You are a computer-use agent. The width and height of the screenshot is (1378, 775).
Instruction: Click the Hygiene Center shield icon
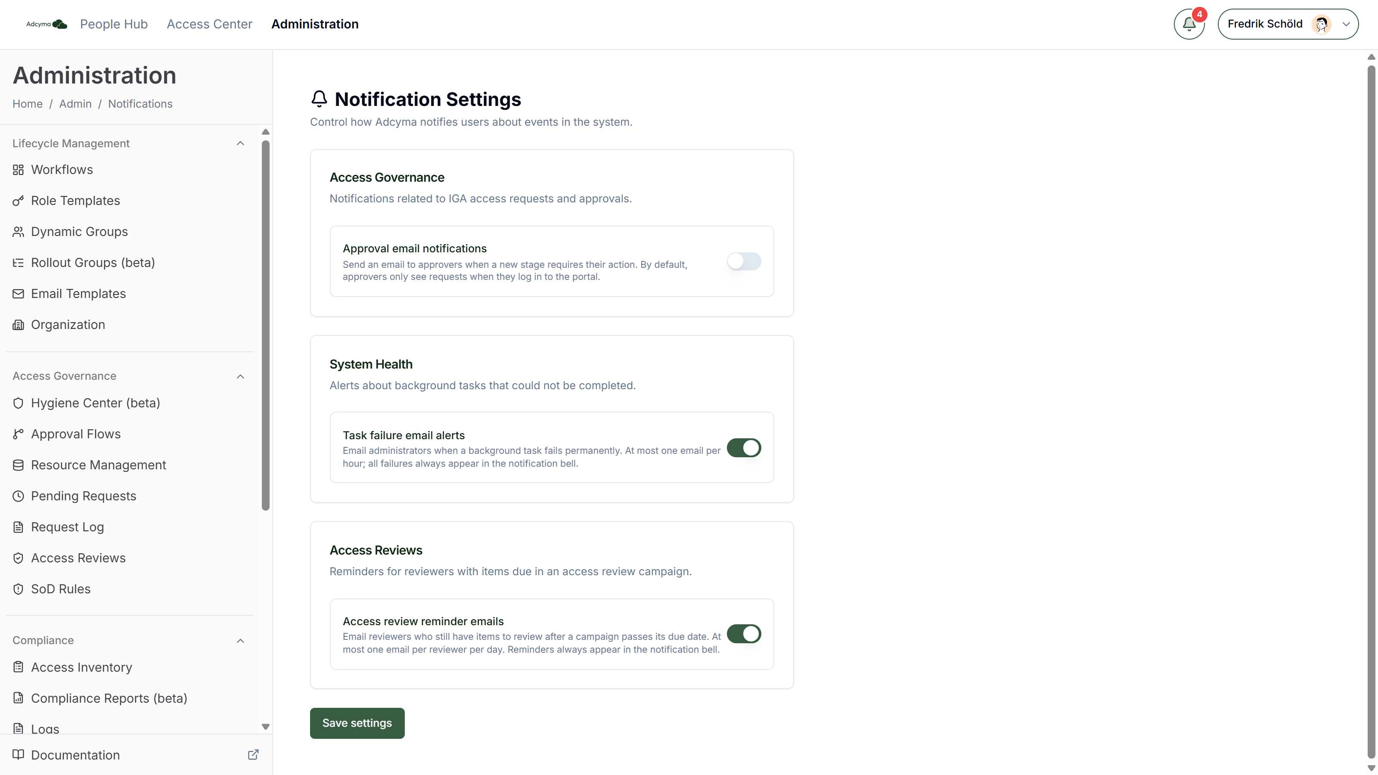[x=18, y=403]
